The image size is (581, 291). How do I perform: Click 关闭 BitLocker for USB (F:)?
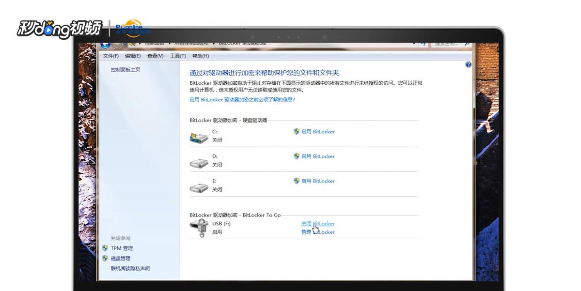(x=317, y=224)
